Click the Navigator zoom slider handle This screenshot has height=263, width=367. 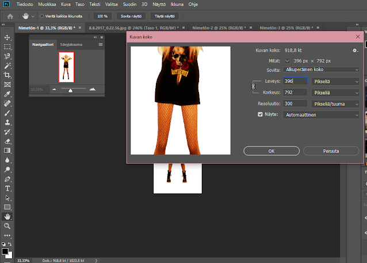click(x=70, y=90)
